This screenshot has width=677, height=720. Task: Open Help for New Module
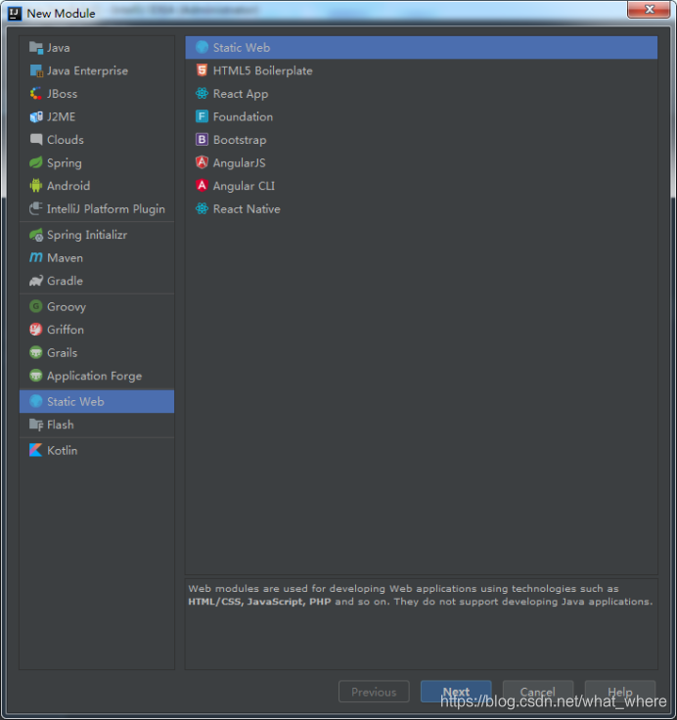click(x=620, y=692)
